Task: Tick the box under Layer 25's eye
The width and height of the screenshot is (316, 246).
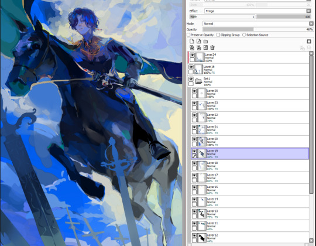Action: tap(194, 96)
